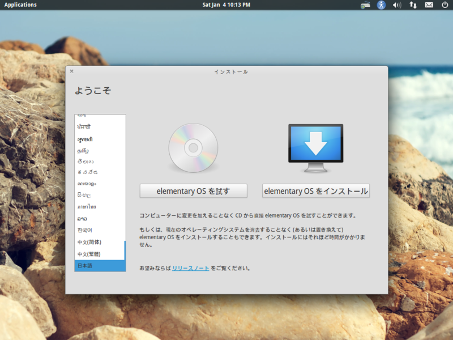Open the sound volume indicator
The height and width of the screenshot is (340, 453).
[398, 5]
